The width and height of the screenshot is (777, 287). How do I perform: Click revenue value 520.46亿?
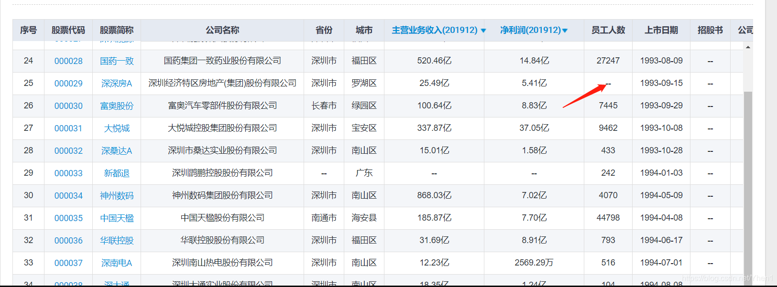tap(434, 61)
